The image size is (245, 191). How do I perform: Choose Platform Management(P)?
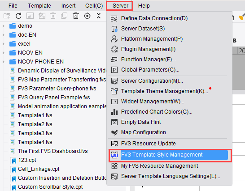click(152, 39)
